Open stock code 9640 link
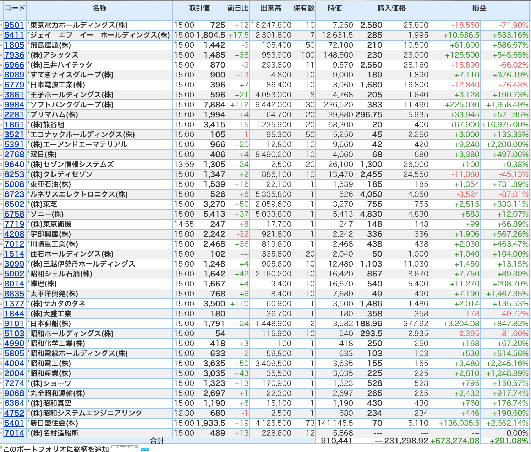This screenshot has width=531, height=452. (x=14, y=165)
